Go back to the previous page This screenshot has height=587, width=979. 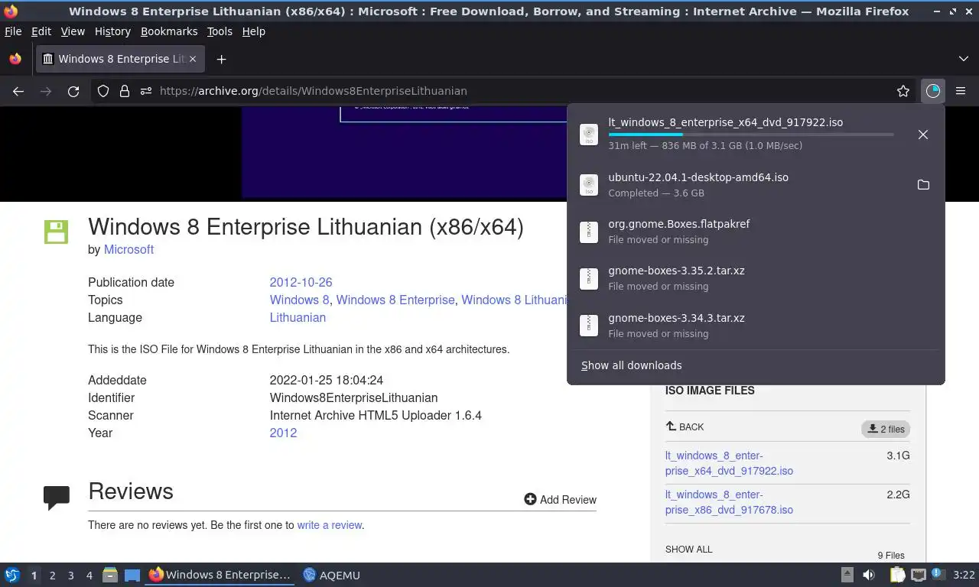pos(18,91)
